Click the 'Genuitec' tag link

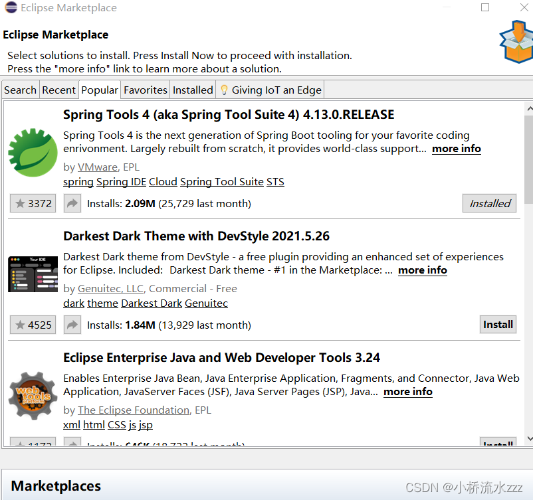206,303
